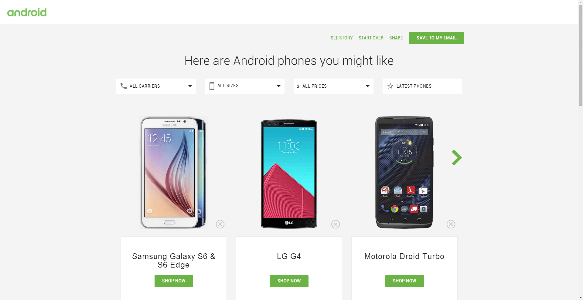Show next phones with green chevron arrow
This screenshot has width=583, height=300.
[457, 157]
